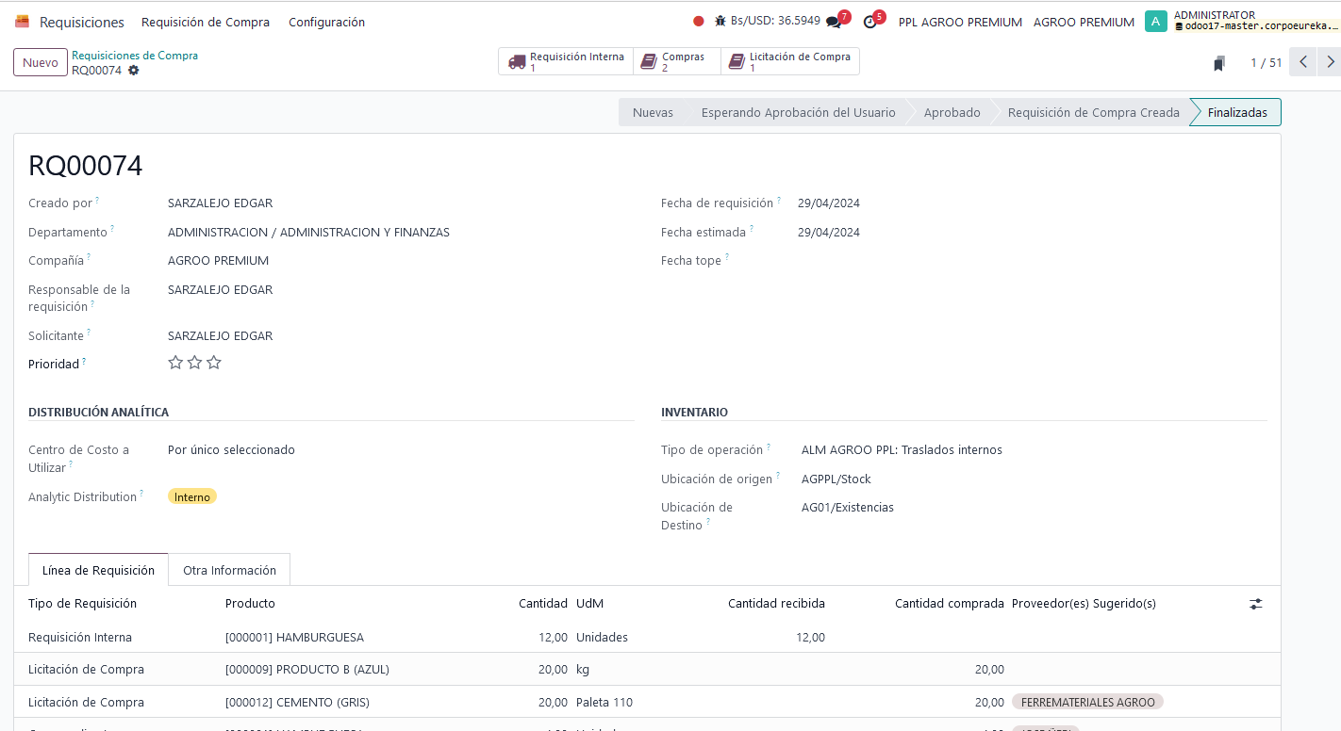The image size is (1341, 731).
Task: Open the debug bug icon menu
Action: (x=720, y=21)
